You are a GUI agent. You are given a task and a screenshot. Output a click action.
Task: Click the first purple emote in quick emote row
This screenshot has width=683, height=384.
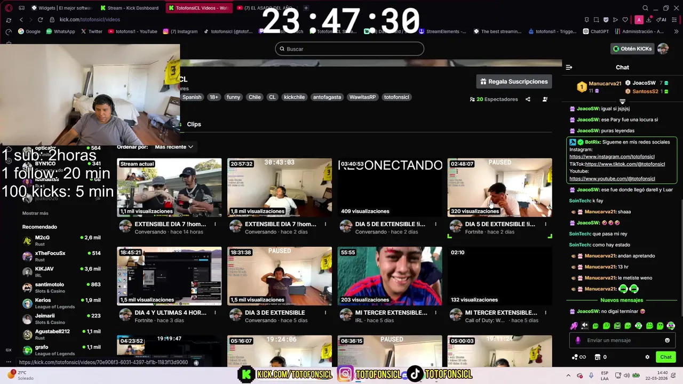(574, 325)
